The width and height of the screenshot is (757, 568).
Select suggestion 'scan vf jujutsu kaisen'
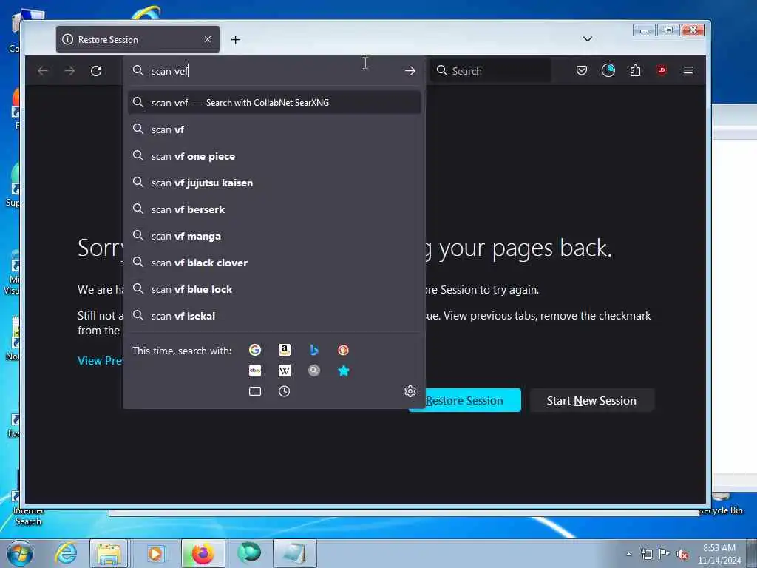(x=274, y=183)
